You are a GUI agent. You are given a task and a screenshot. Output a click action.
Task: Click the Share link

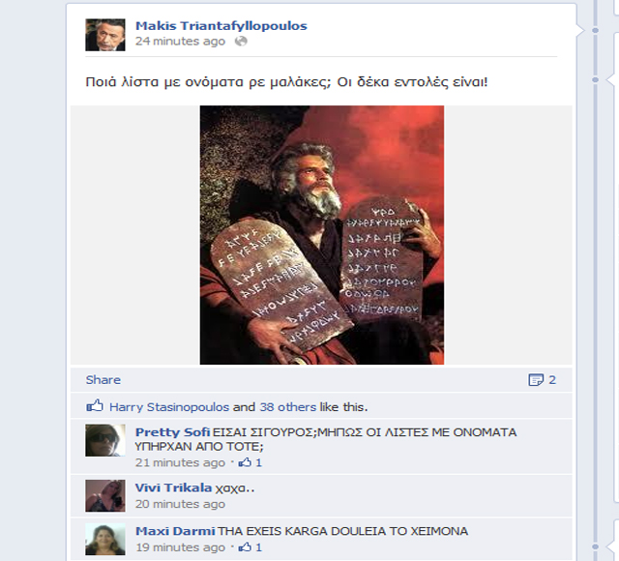(x=103, y=380)
